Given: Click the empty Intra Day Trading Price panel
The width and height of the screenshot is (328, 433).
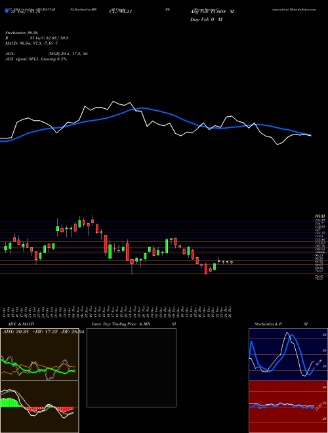Looking at the screenshot, I should [131, 367].
